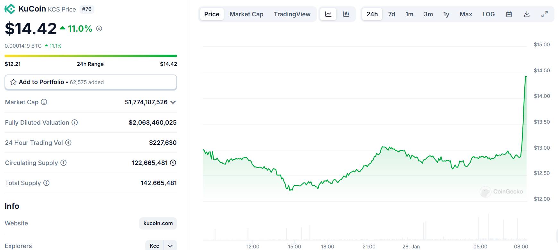558x250 pixels.
Task: Click the 24h Range progress bar
Action: click(91, 56)
